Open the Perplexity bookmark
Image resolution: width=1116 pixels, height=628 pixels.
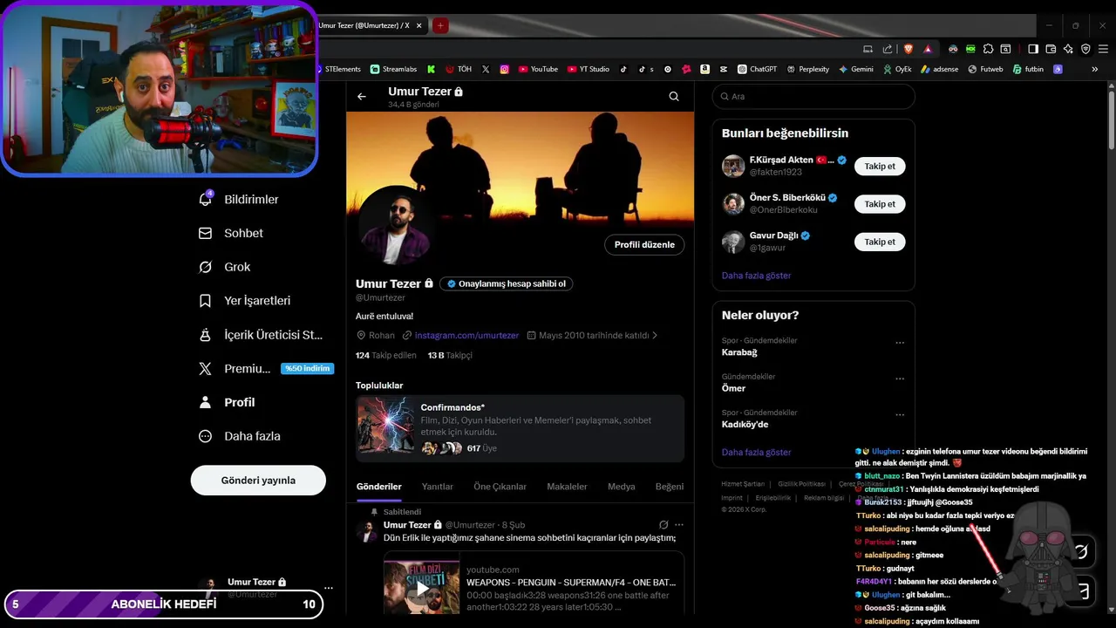point(807,69)
